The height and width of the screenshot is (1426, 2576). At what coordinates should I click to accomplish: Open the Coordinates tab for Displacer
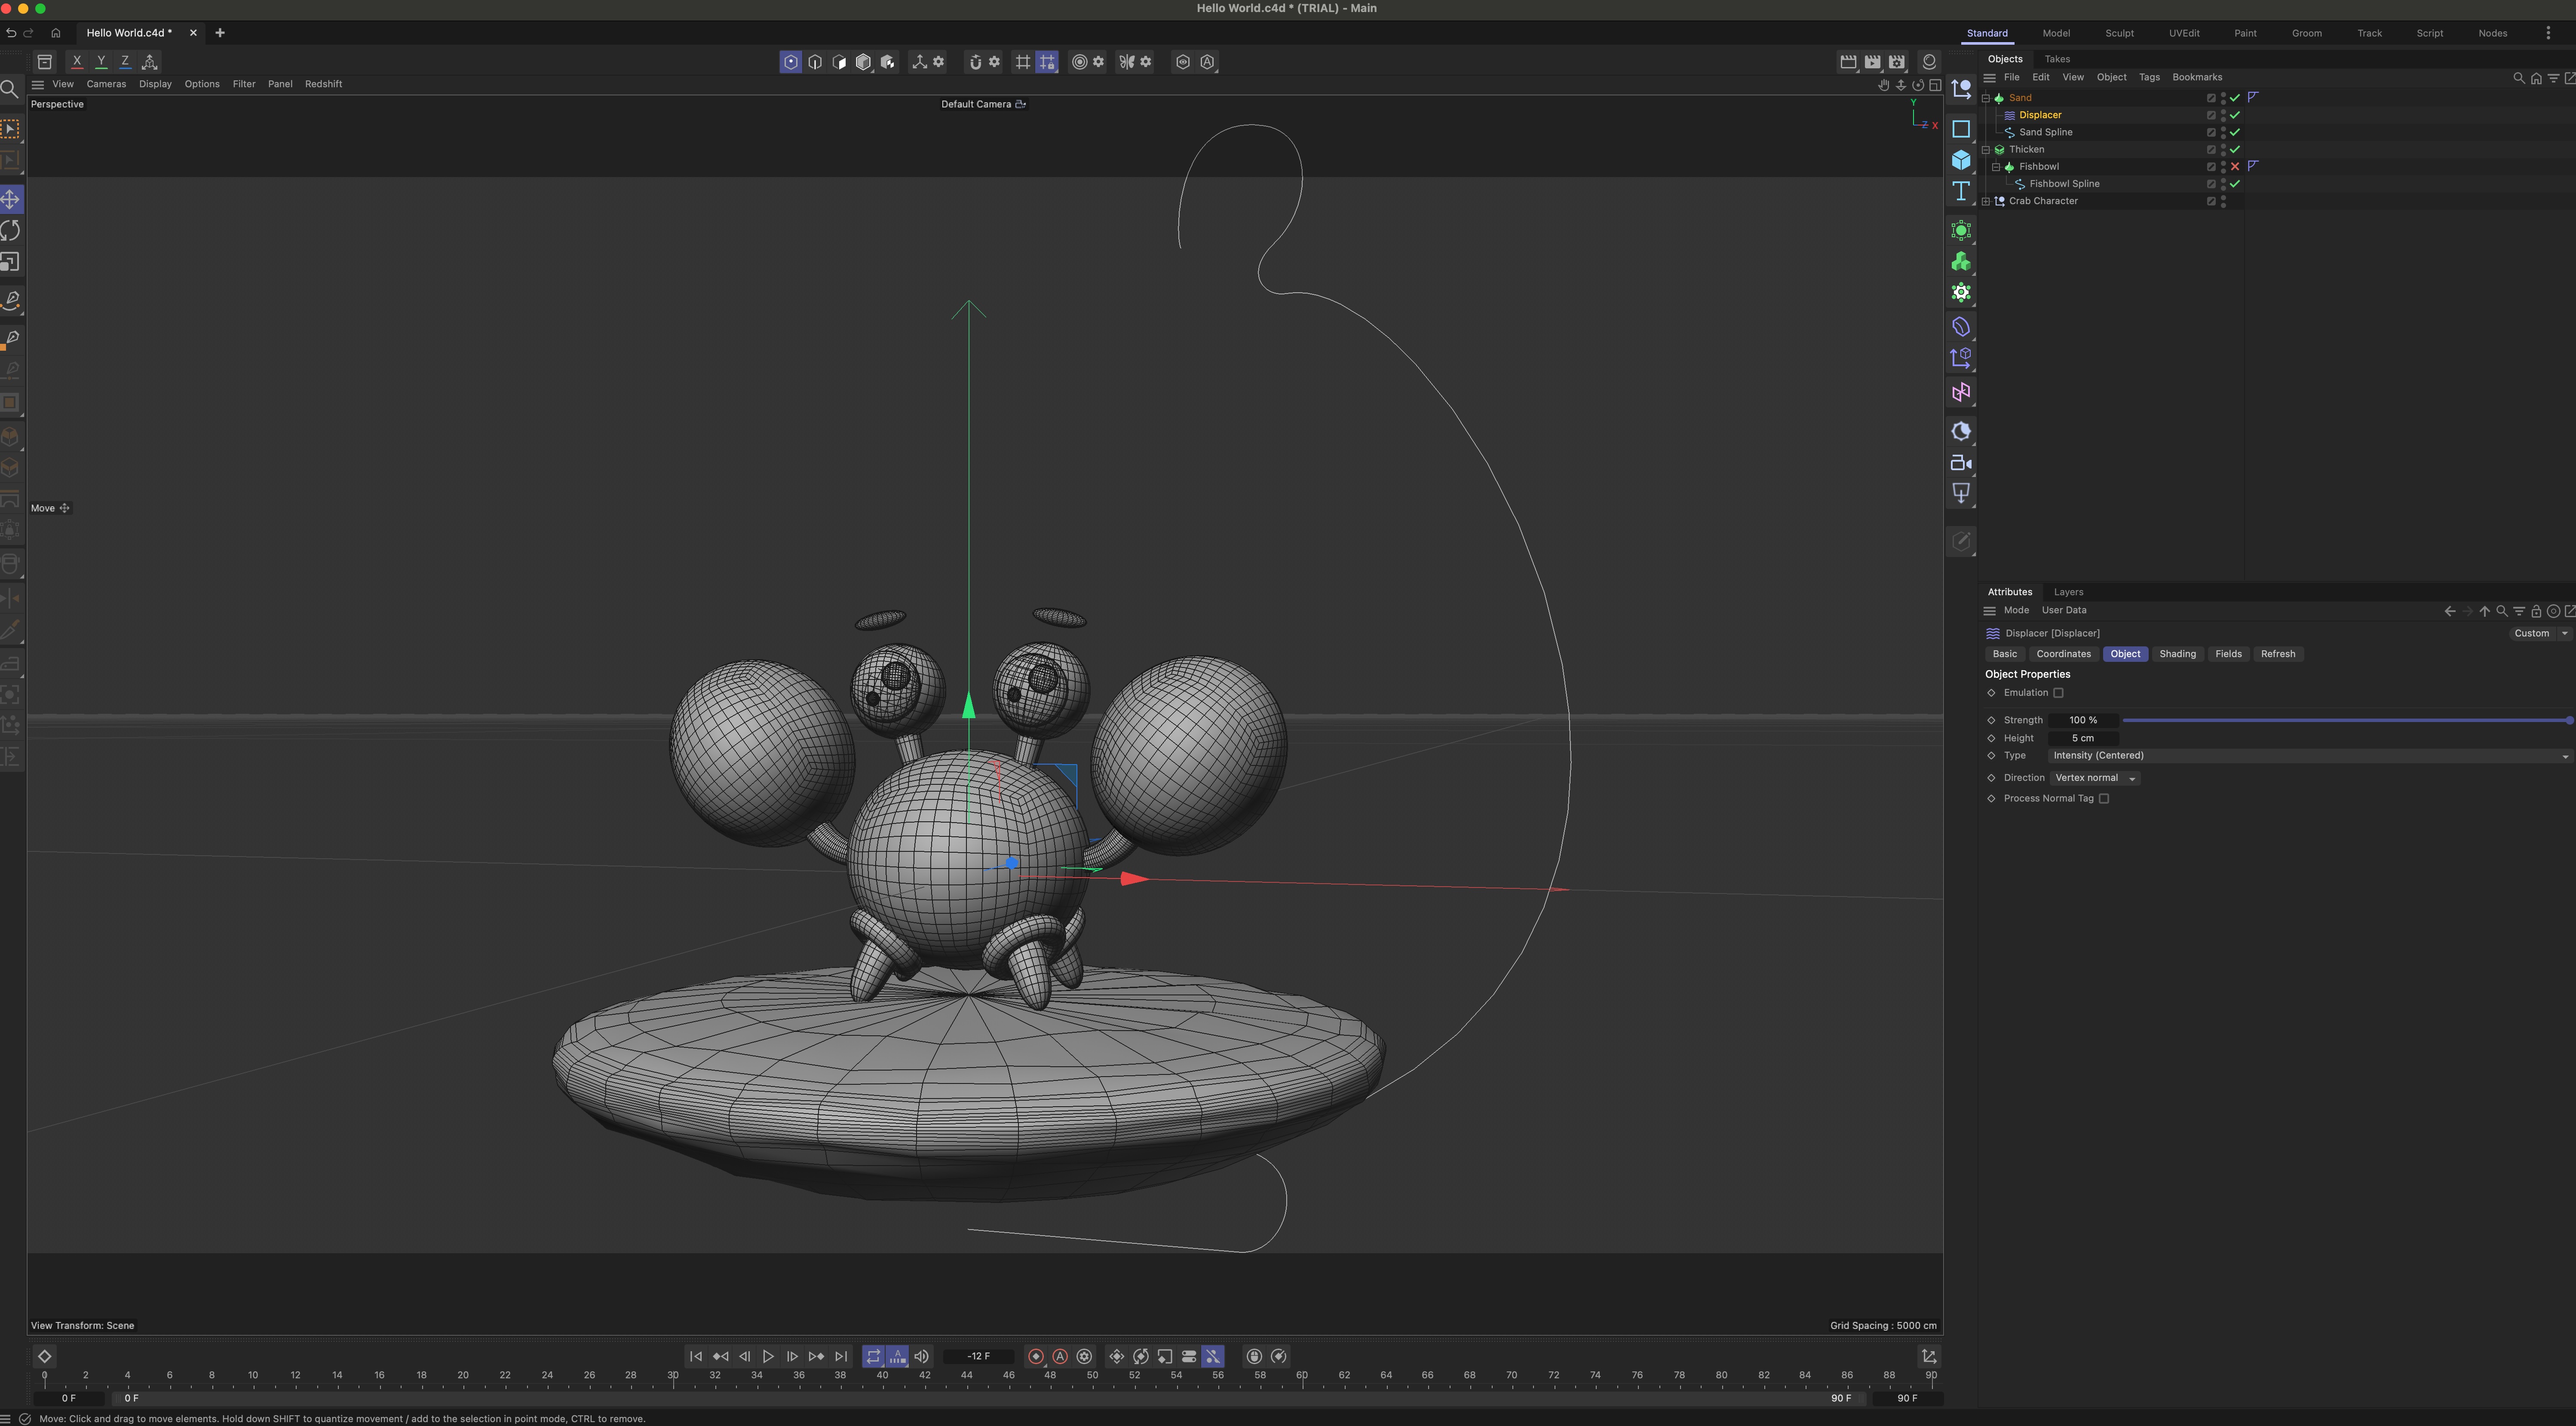click(2063, 654)
